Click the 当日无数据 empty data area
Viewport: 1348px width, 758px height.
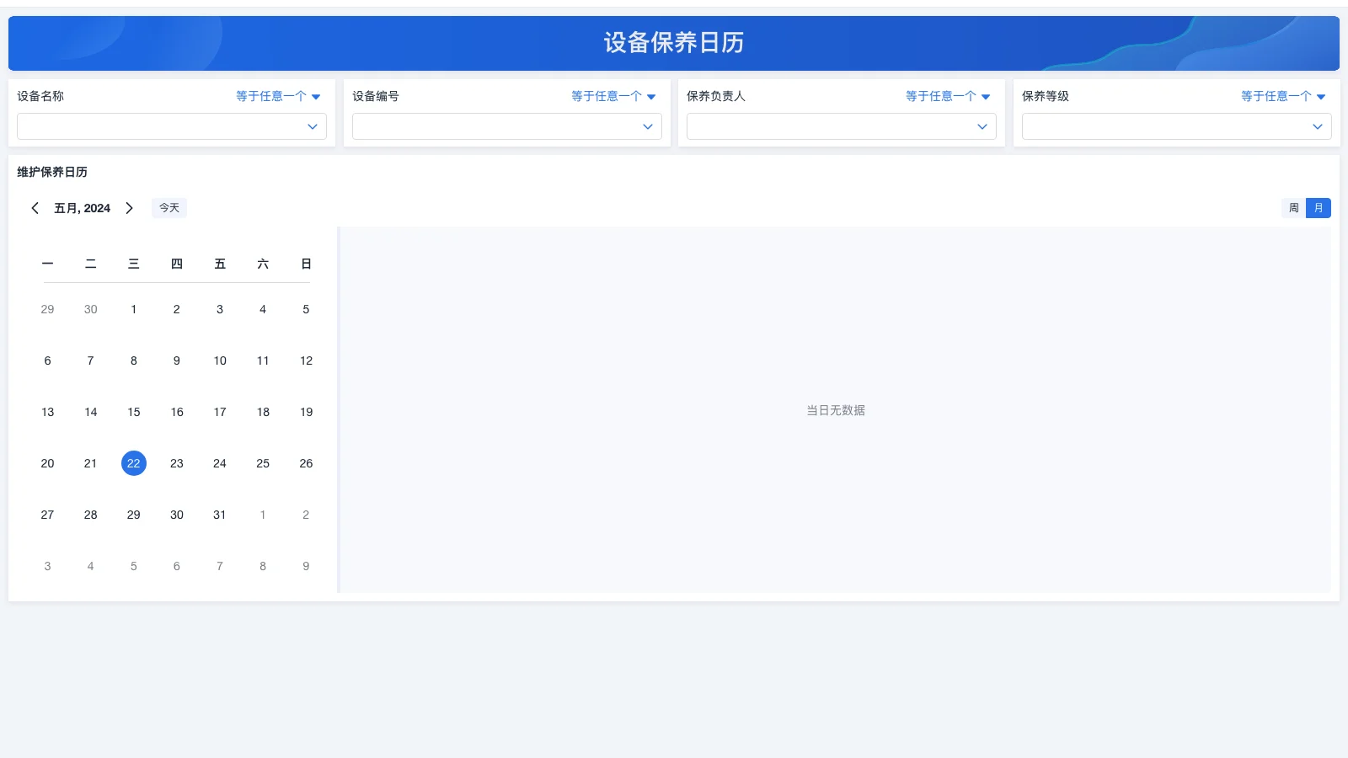[x=834, y=410]
